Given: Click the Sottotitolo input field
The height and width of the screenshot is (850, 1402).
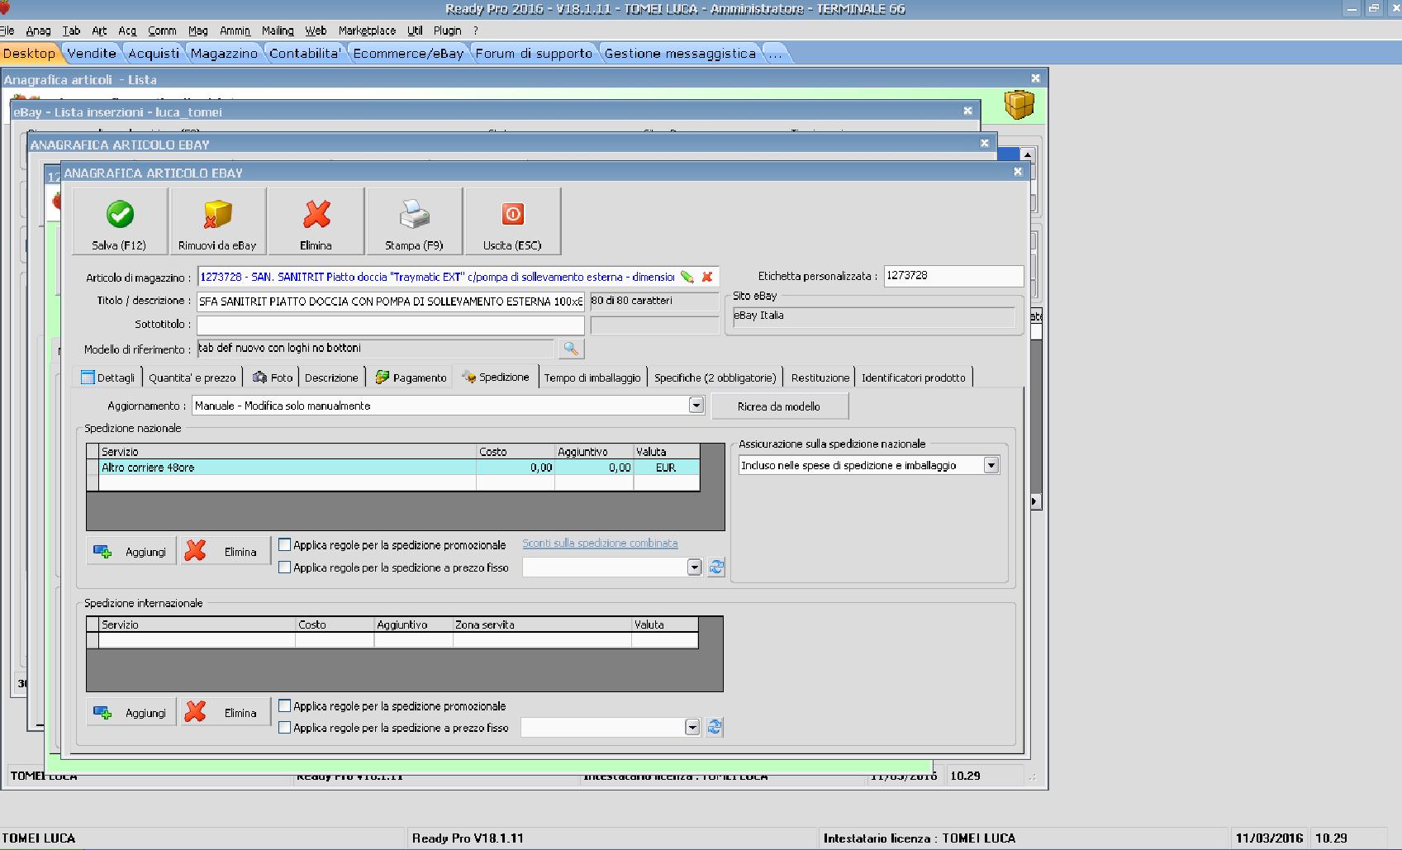Looking at the screenshot, I should 391,325.
